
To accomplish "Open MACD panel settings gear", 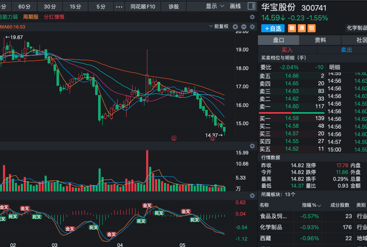I will point(252,196).
